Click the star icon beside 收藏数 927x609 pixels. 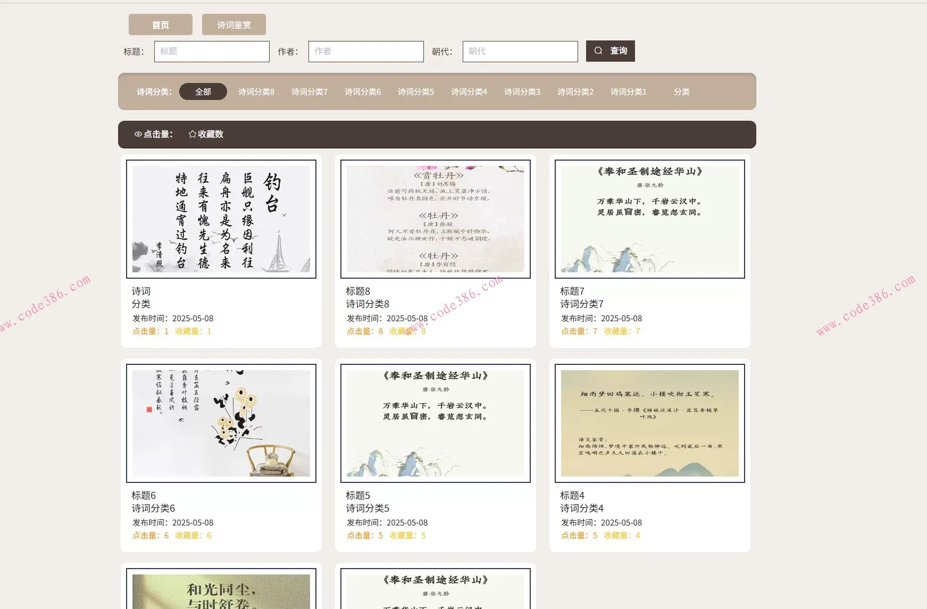tap(191, 134)
